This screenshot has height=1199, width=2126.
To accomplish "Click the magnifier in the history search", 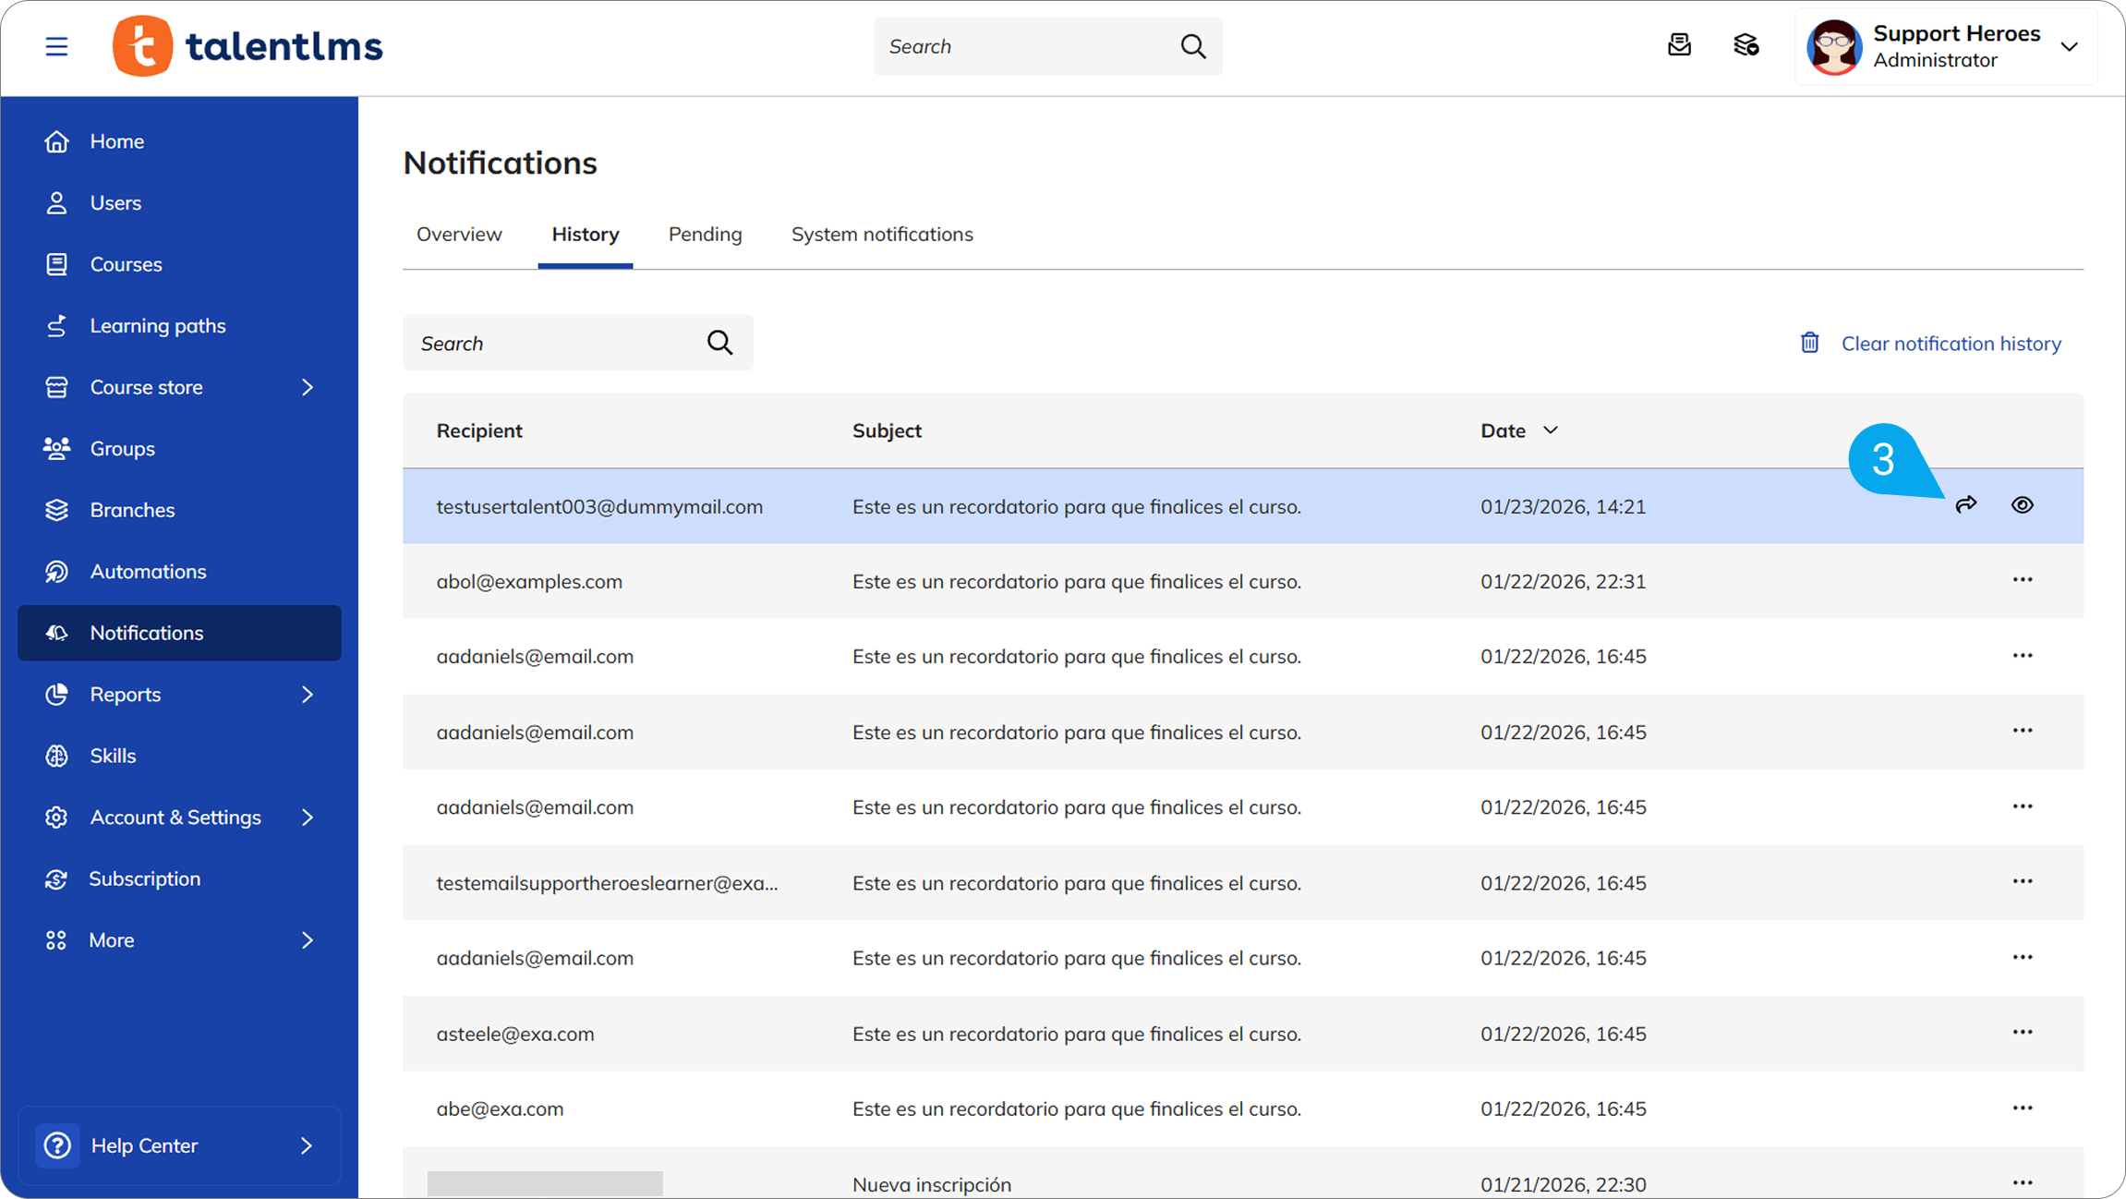I will (x=719, y=343).
